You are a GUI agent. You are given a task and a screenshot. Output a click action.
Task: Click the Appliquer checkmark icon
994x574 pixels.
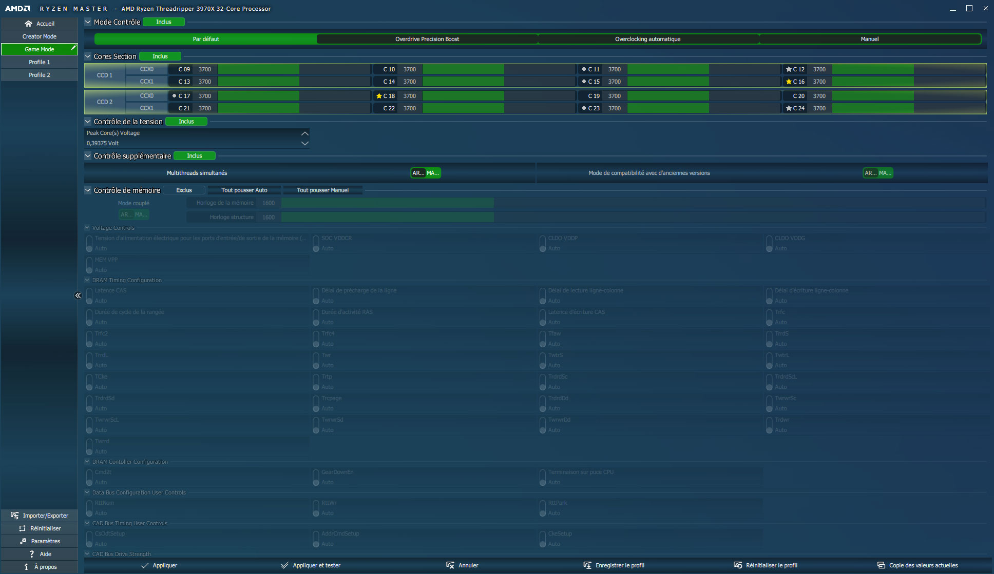145,565
